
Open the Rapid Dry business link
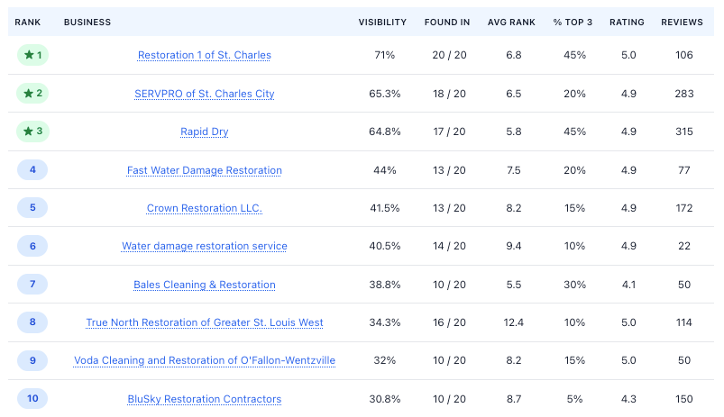coord(205,131)
